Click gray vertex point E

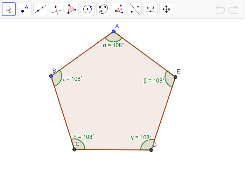click(x=175, y=77)
